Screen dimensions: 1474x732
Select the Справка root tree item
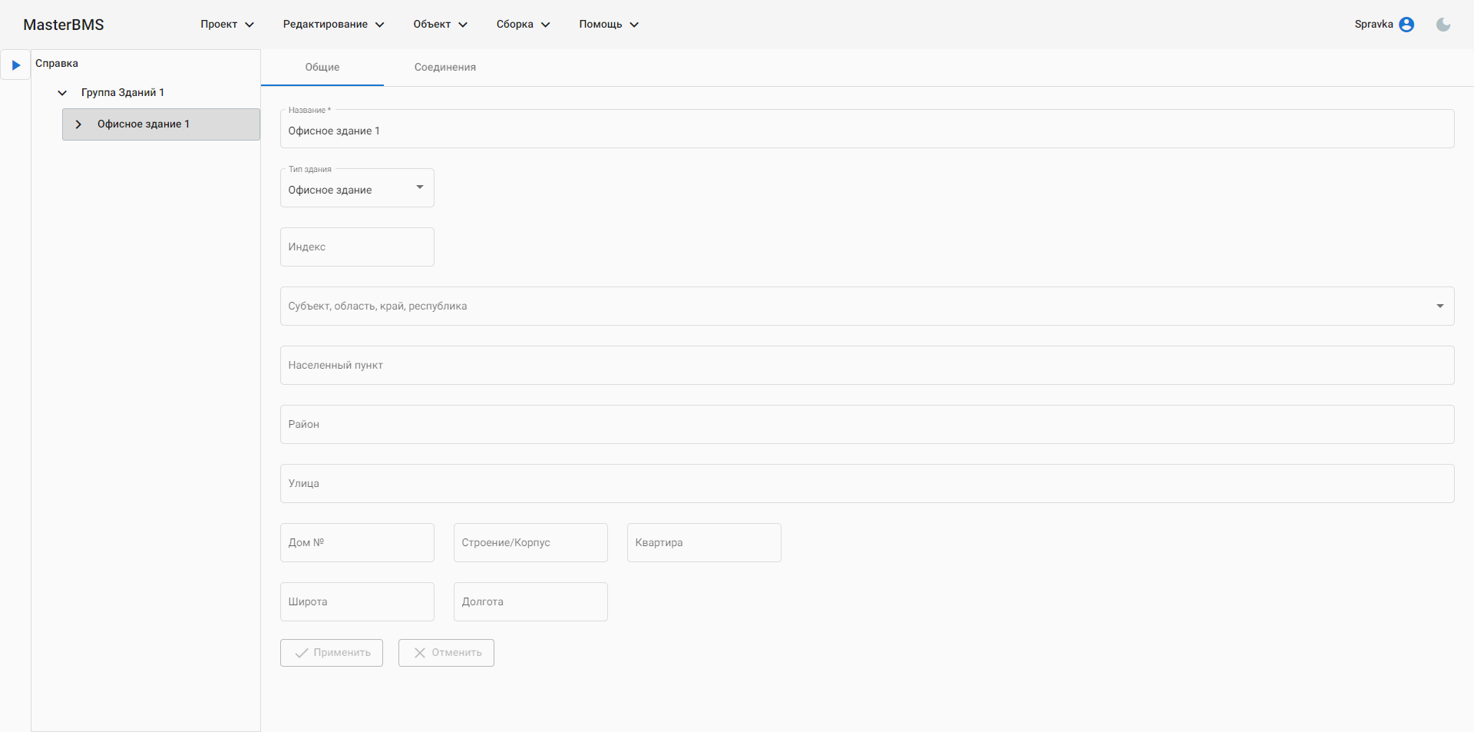point(57,64)
